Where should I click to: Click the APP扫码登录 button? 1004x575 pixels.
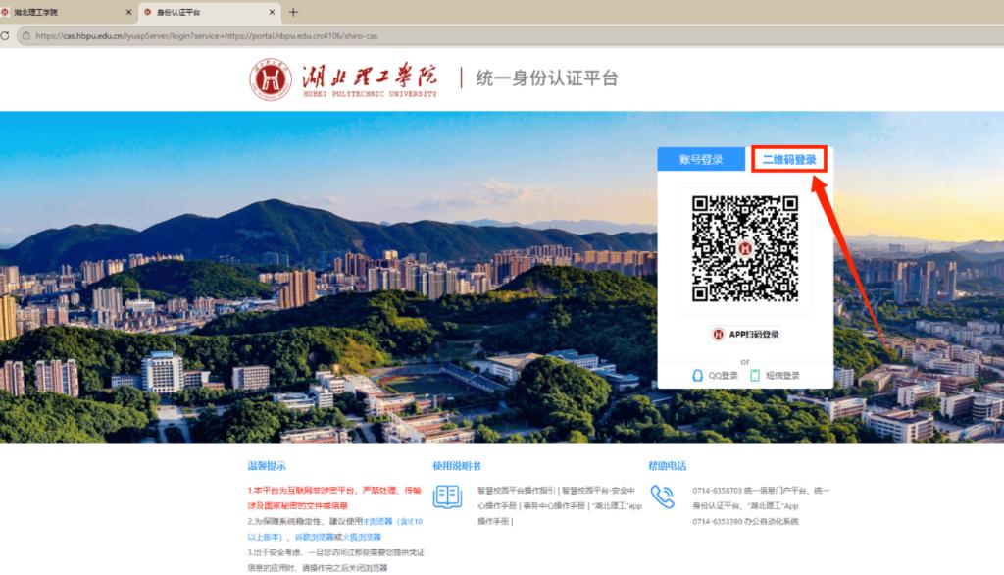click(746, 334)
